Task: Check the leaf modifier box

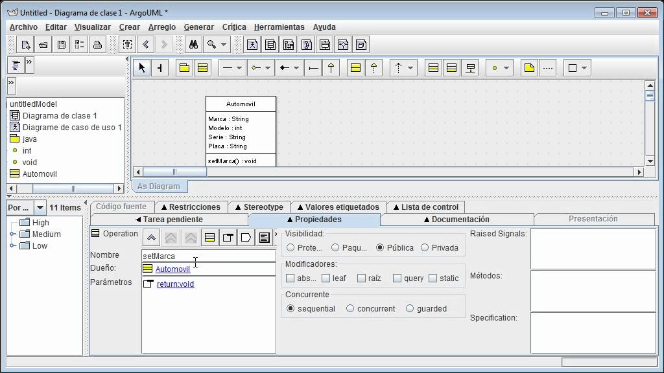Action: (326, 278)
